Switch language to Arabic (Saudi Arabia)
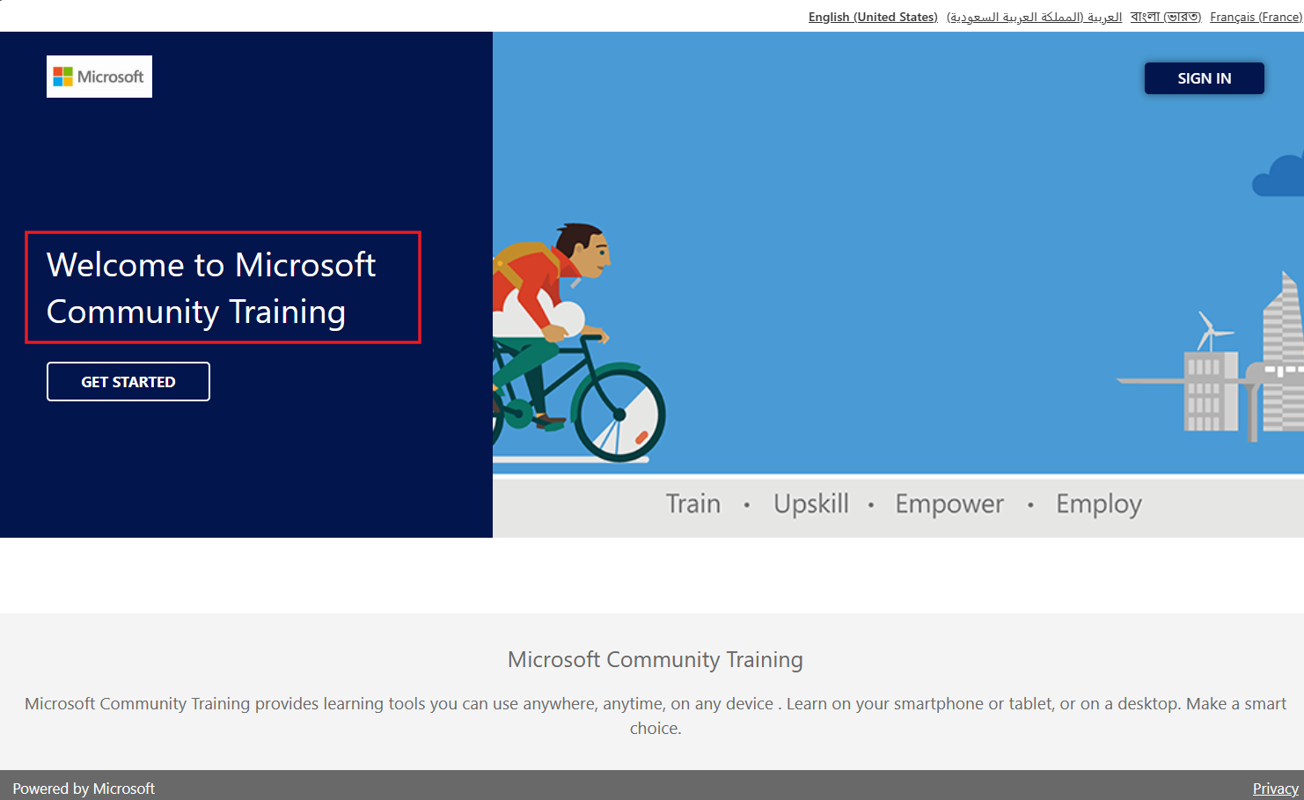The height and width of the screenshot is (800, 1304). click(1034, 17)
